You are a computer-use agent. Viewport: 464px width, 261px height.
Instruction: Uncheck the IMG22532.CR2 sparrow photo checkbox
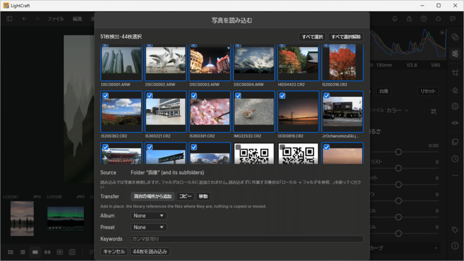click(x=238, y=96)
